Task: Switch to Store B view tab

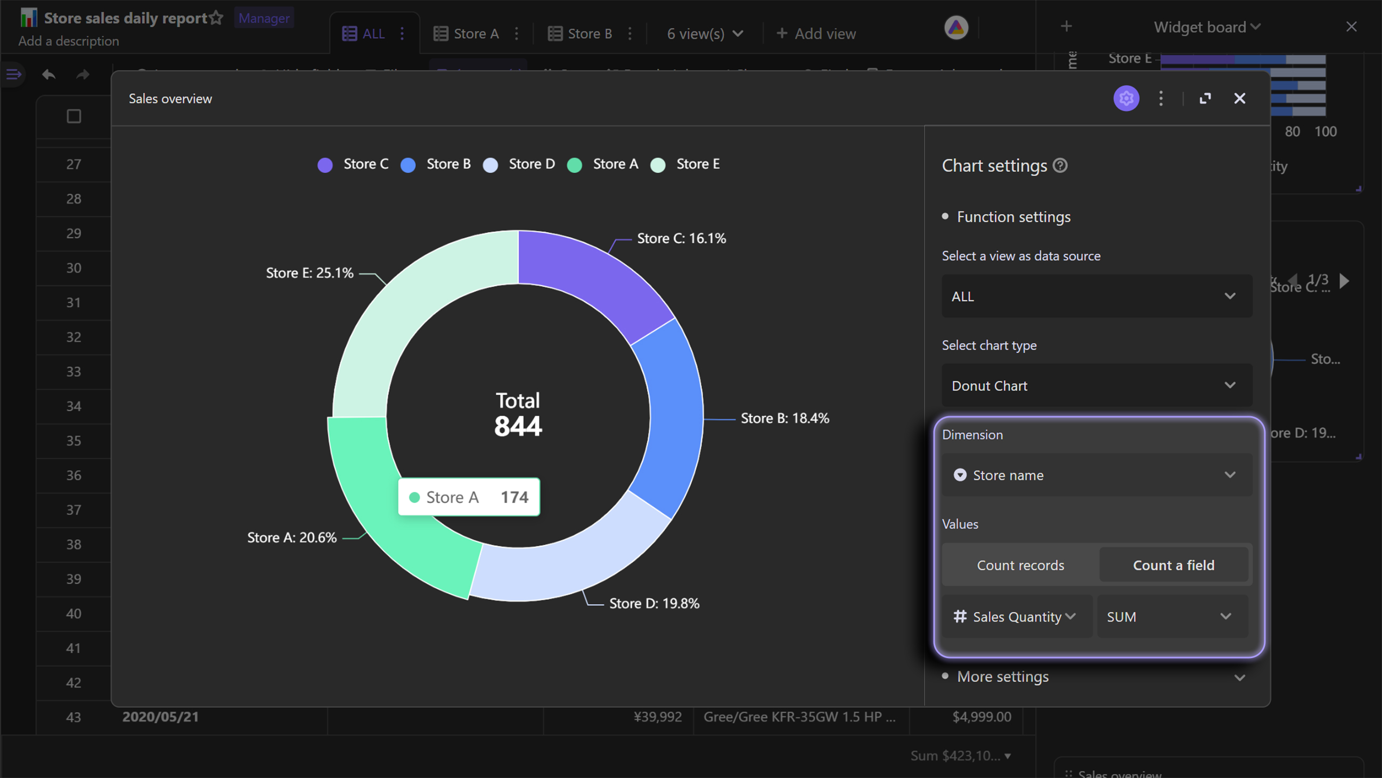Action: click(x=579, y=34)
